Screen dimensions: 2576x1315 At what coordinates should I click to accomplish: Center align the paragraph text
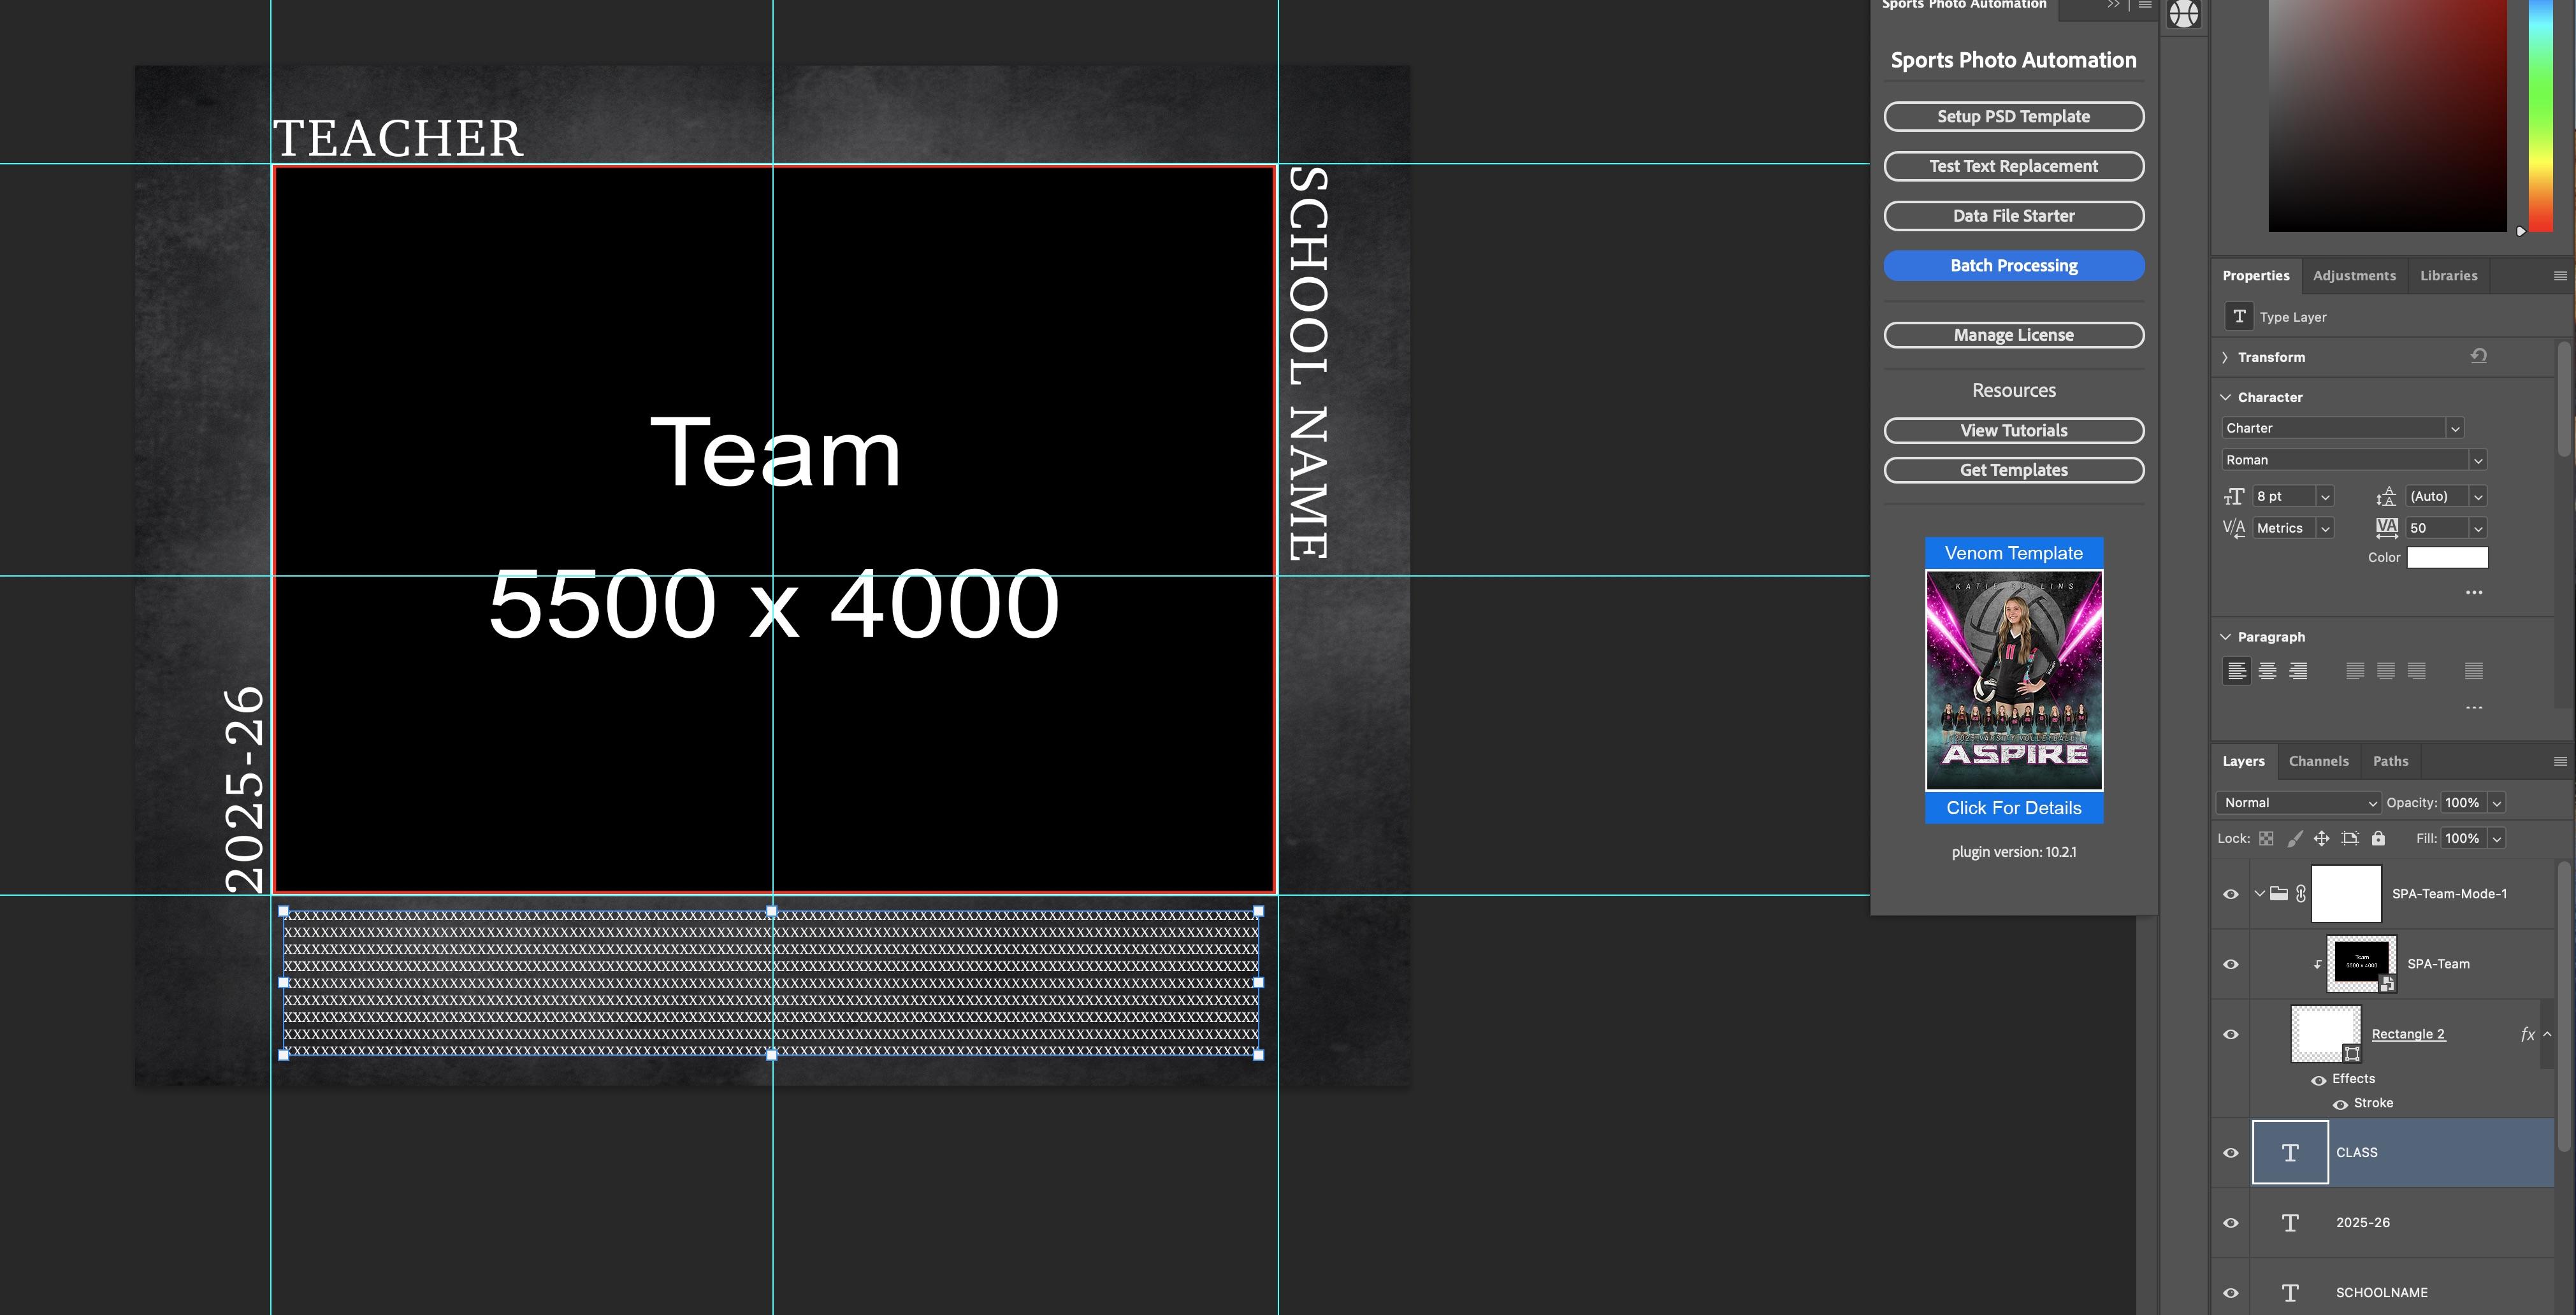2267,671
